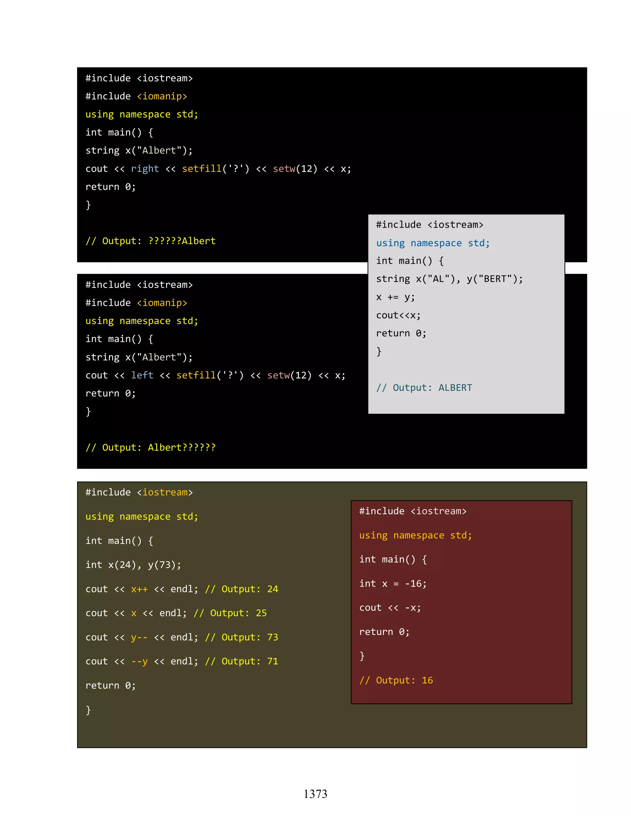Select the comment '// Output: Albert??????'

[151, 448]
